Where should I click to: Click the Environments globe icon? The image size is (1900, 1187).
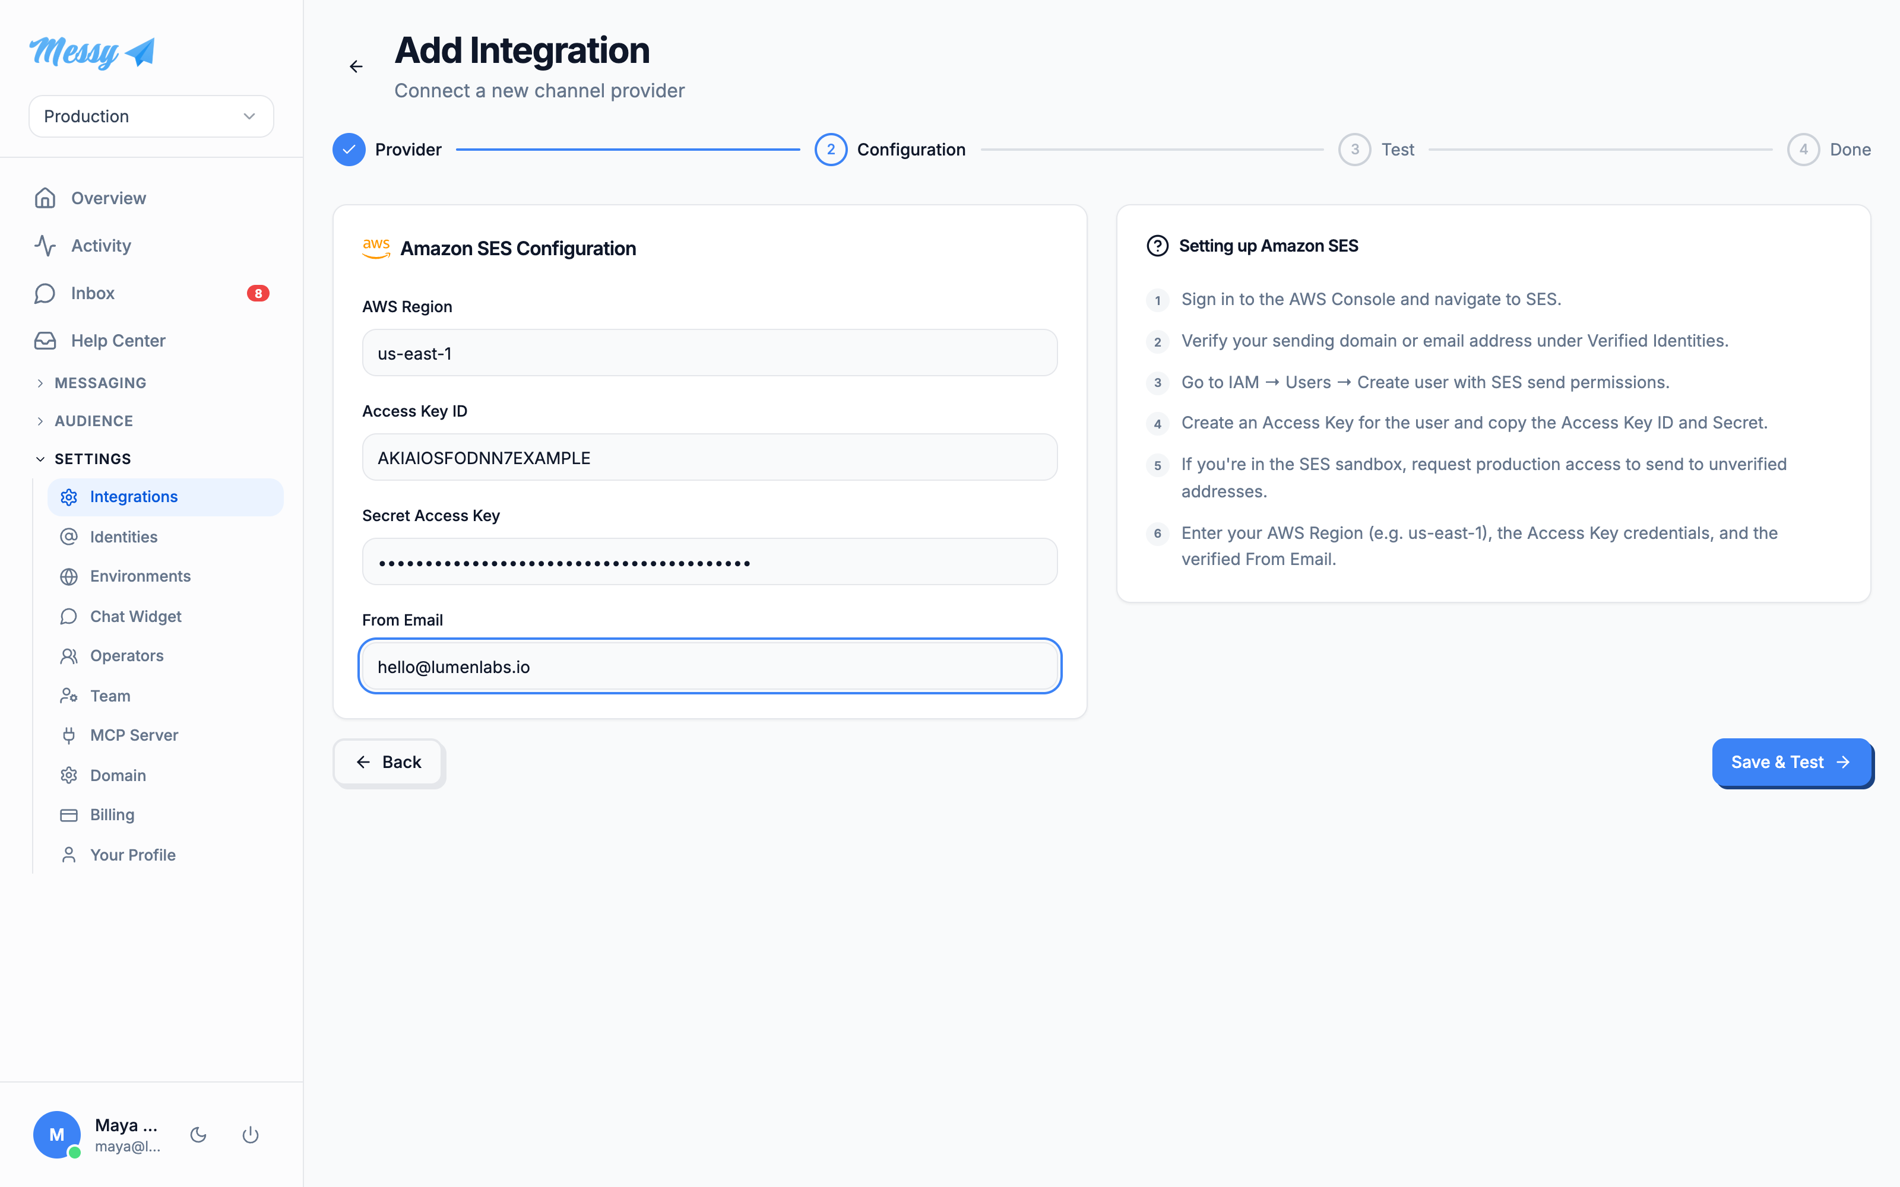tap(69, 576)
